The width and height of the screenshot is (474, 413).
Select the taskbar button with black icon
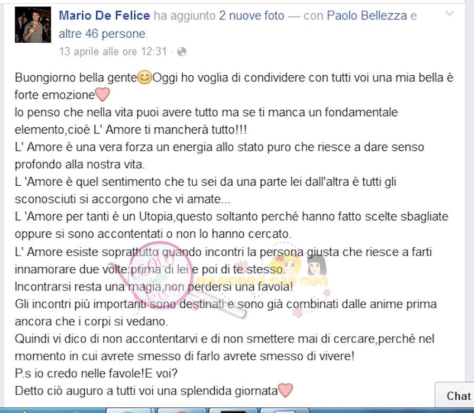pos(233,410)
